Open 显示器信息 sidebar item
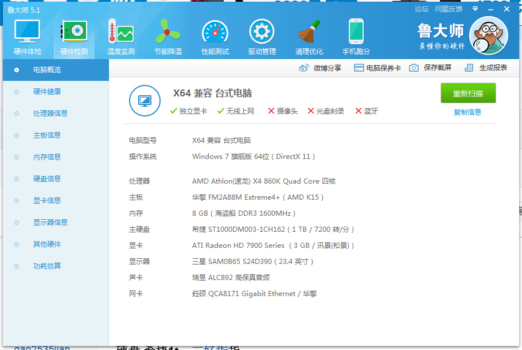The image size is (522, 350). [x=50, y=223]
